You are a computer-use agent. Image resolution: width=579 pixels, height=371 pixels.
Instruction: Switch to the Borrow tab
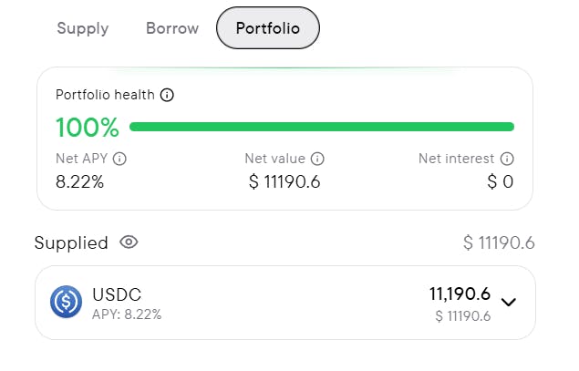click(x=172, y=28)
